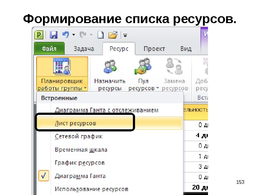
Task: Choose Диаграмма Ганта с отслеживанием view
Action: click(x=110, y=110)
